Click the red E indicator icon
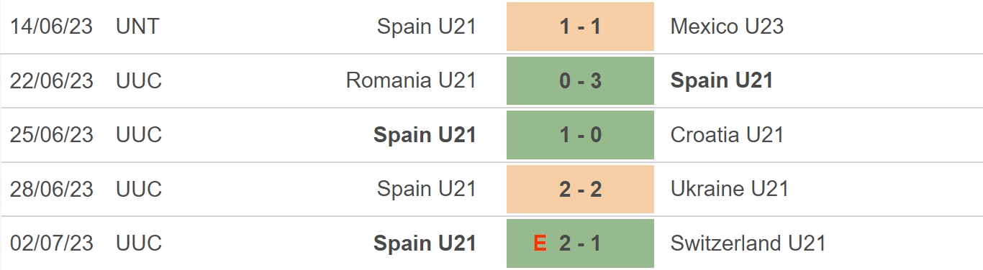 pyautogui.click(x=540, y=243)
